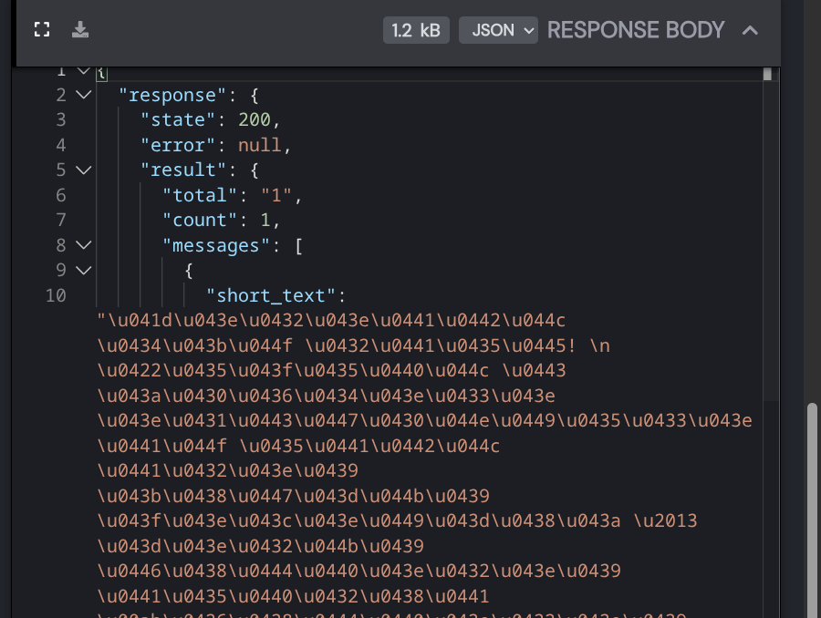This screenshot has width=821, height=618.
Task: Click line number 6 in the gutter
Action: [60, 195]
